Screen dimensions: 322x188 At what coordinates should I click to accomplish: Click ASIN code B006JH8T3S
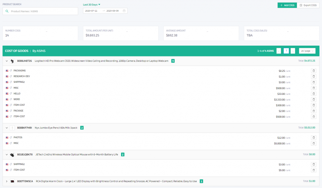(25, 61)
